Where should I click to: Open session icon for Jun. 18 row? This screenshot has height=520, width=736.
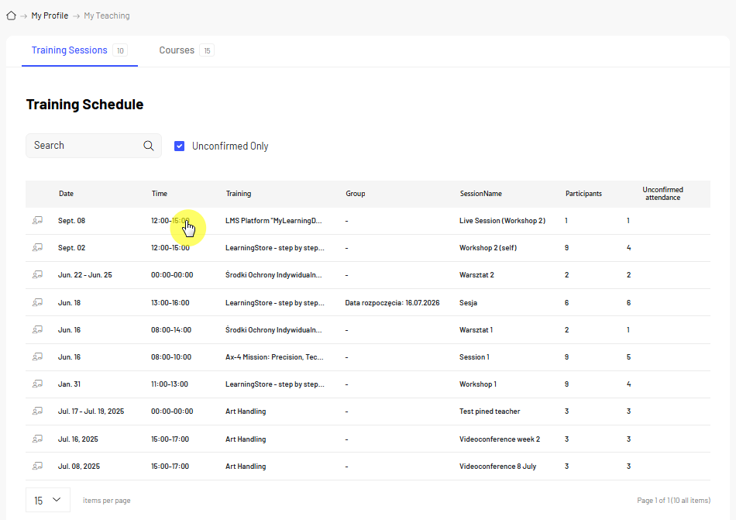pos(37,303)
